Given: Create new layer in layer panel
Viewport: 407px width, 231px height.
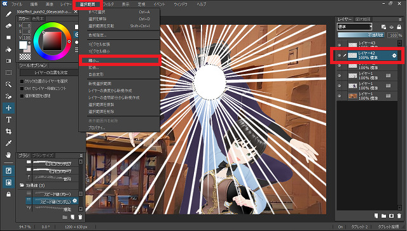Looking at the screenshot, I should click(x=376, y=216).
